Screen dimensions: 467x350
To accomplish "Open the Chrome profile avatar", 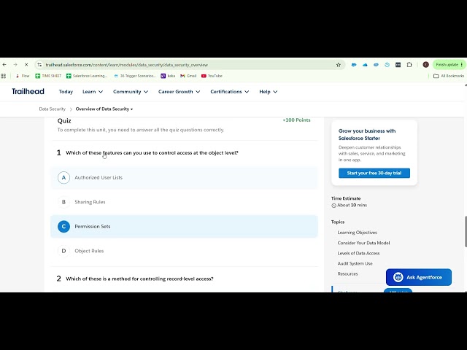I will [425, 65].
